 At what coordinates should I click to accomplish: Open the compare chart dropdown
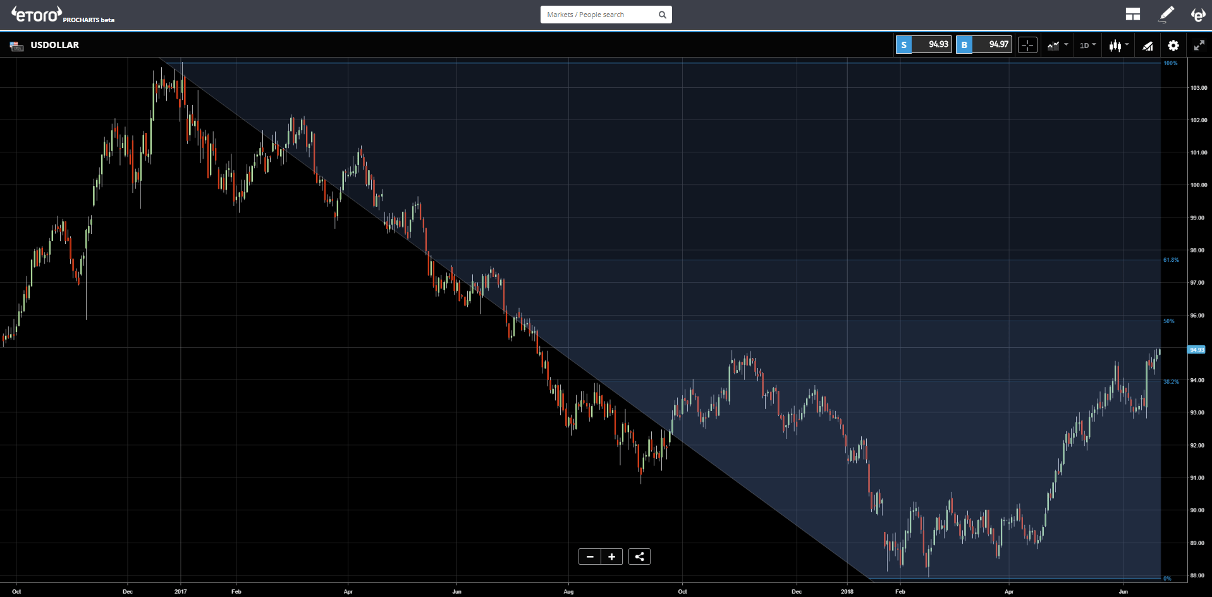[x=1057, y=45]
